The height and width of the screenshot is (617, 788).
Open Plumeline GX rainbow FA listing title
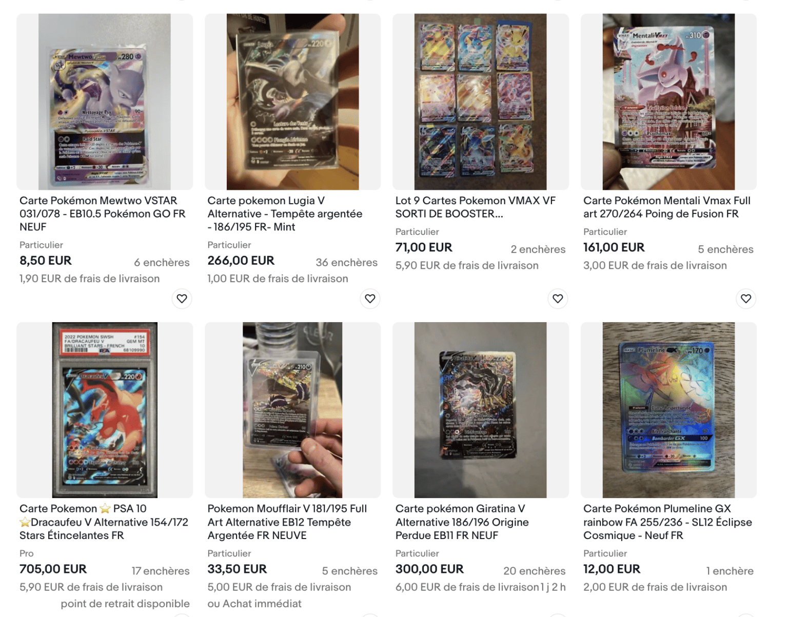[x=667, y=522]
